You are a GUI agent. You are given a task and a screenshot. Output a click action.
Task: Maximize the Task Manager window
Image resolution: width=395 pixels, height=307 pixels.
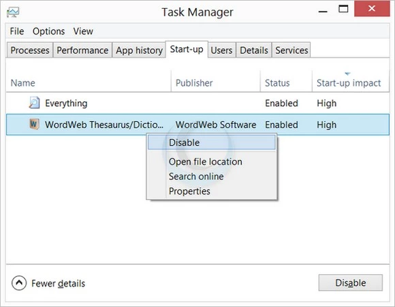pyautogui.click(x=343, y=9)
